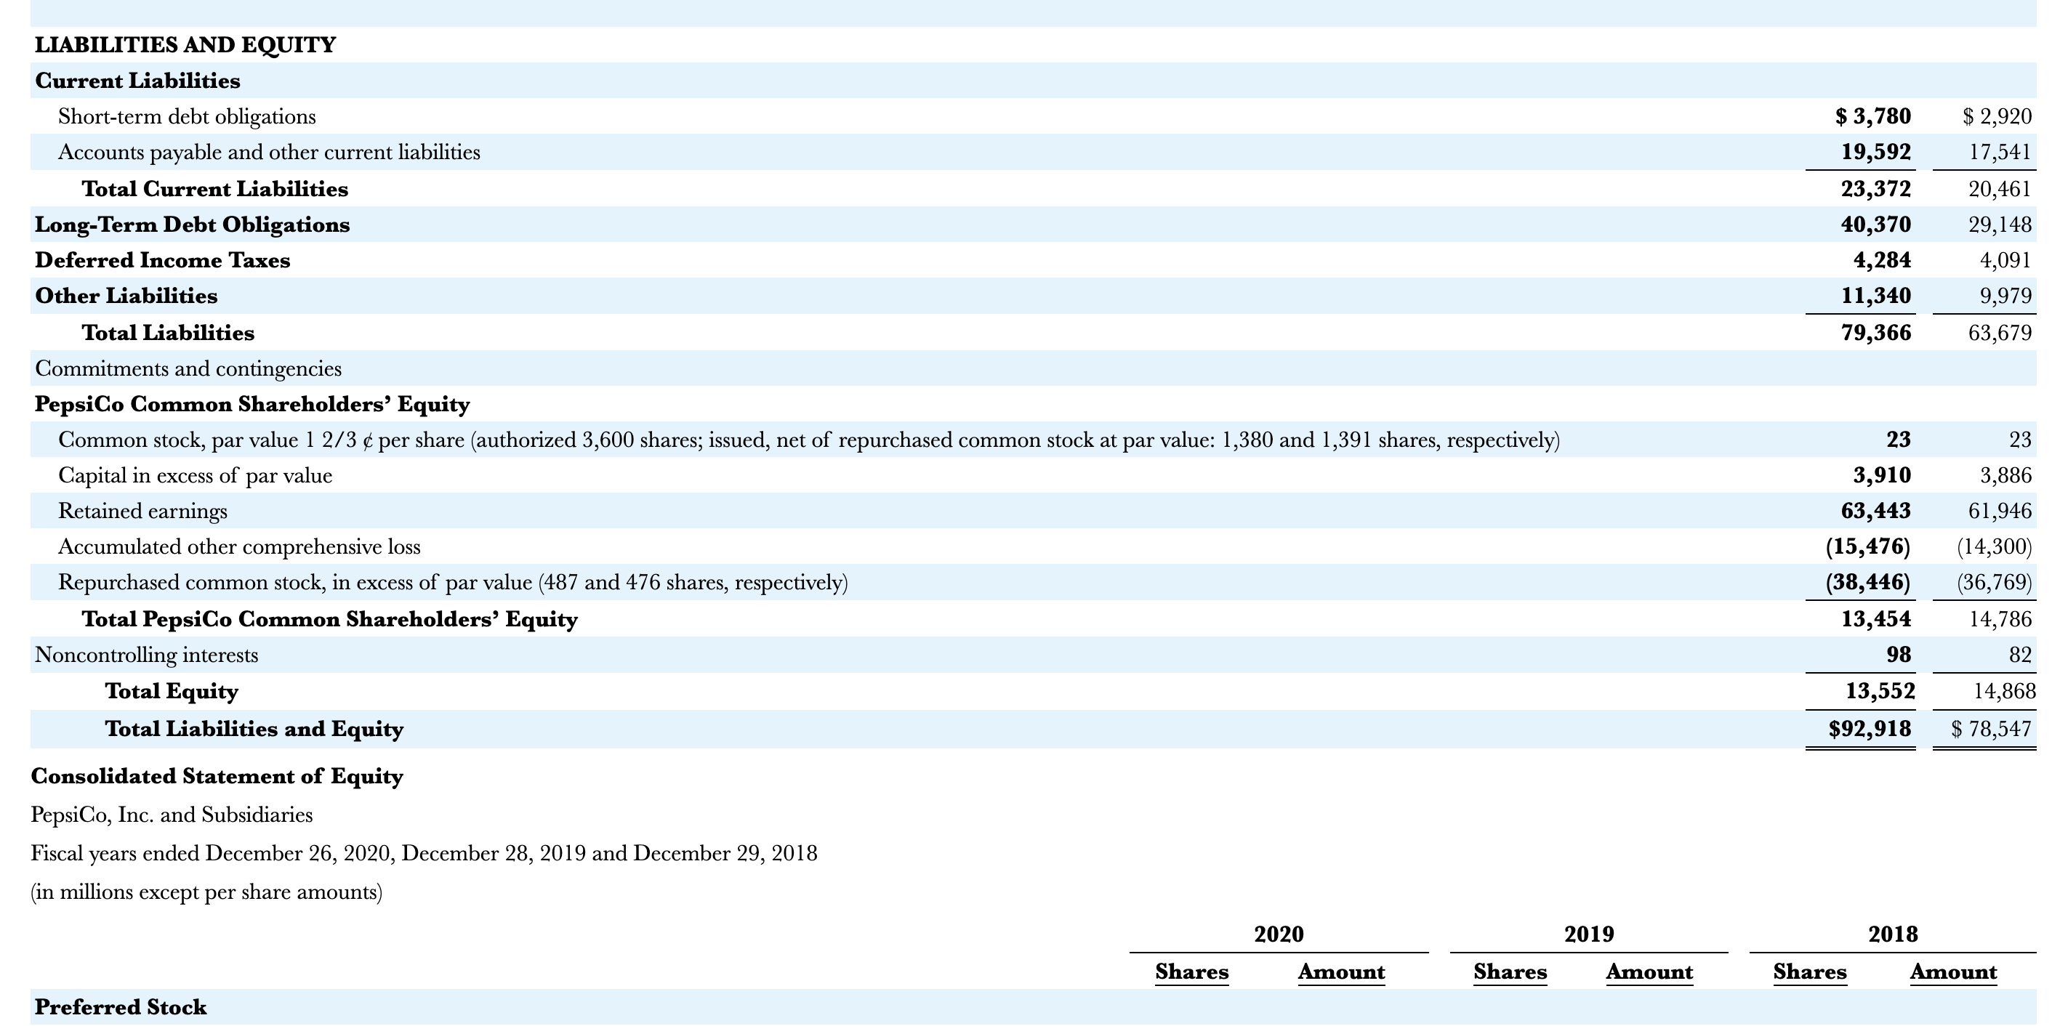Viewport: 2060px width, 1026px height.
Task: Click the Total Current Liabilities label
Action: pyautogui.click(x=214, y=189)
